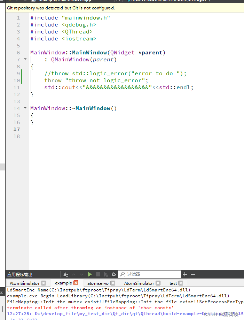Clear the application output pane (broom icon)

(x=66, y=274)
